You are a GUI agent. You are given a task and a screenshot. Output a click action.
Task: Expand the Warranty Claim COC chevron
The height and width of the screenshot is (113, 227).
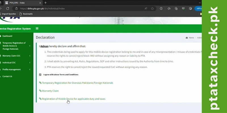[30, 56]
